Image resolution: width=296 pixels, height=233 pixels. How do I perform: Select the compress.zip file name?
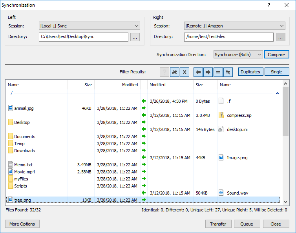(239, 115)
